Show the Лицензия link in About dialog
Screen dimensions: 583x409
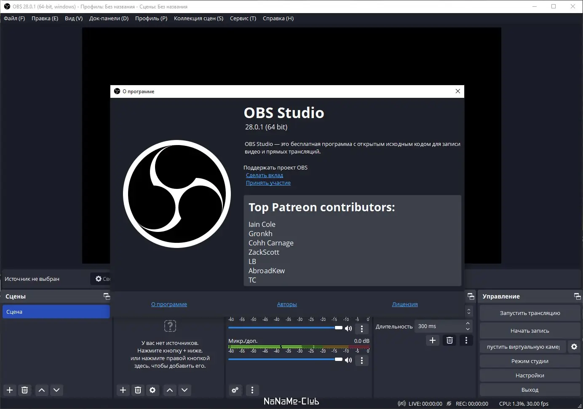tap(405, 304)
